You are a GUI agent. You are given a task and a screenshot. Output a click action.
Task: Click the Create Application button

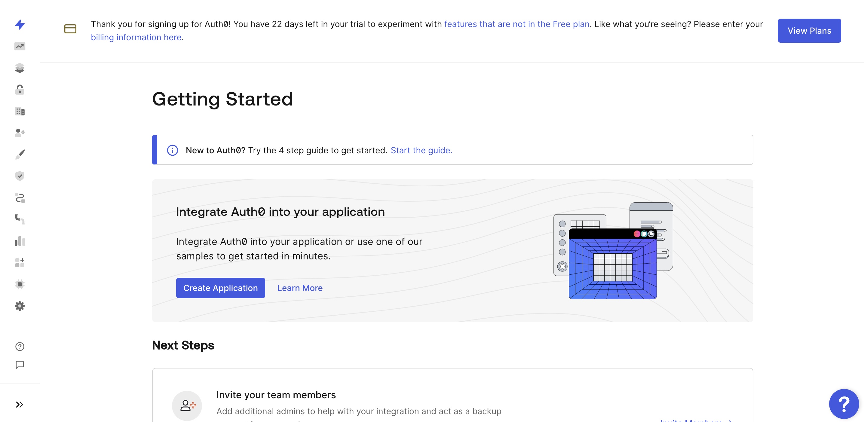(x=220, y=288)
